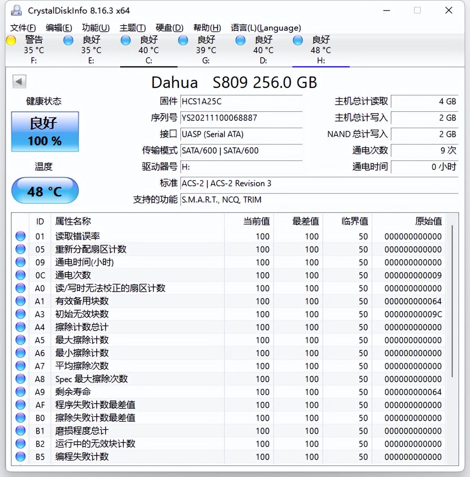The image size is (470, 477).
Task: Click the good status icon for drive C:
Action: [125, 40]
